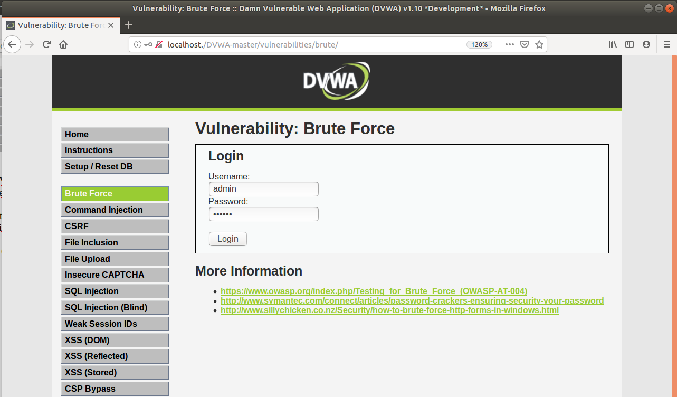Go to the Home menu item
This screenshot has height=397, width=677.
tap(115, 135)
